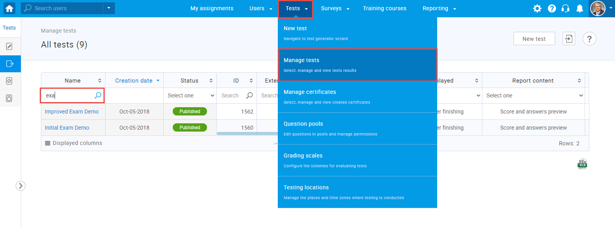Open the Improved Exam Demo test link

pos(72,112)
